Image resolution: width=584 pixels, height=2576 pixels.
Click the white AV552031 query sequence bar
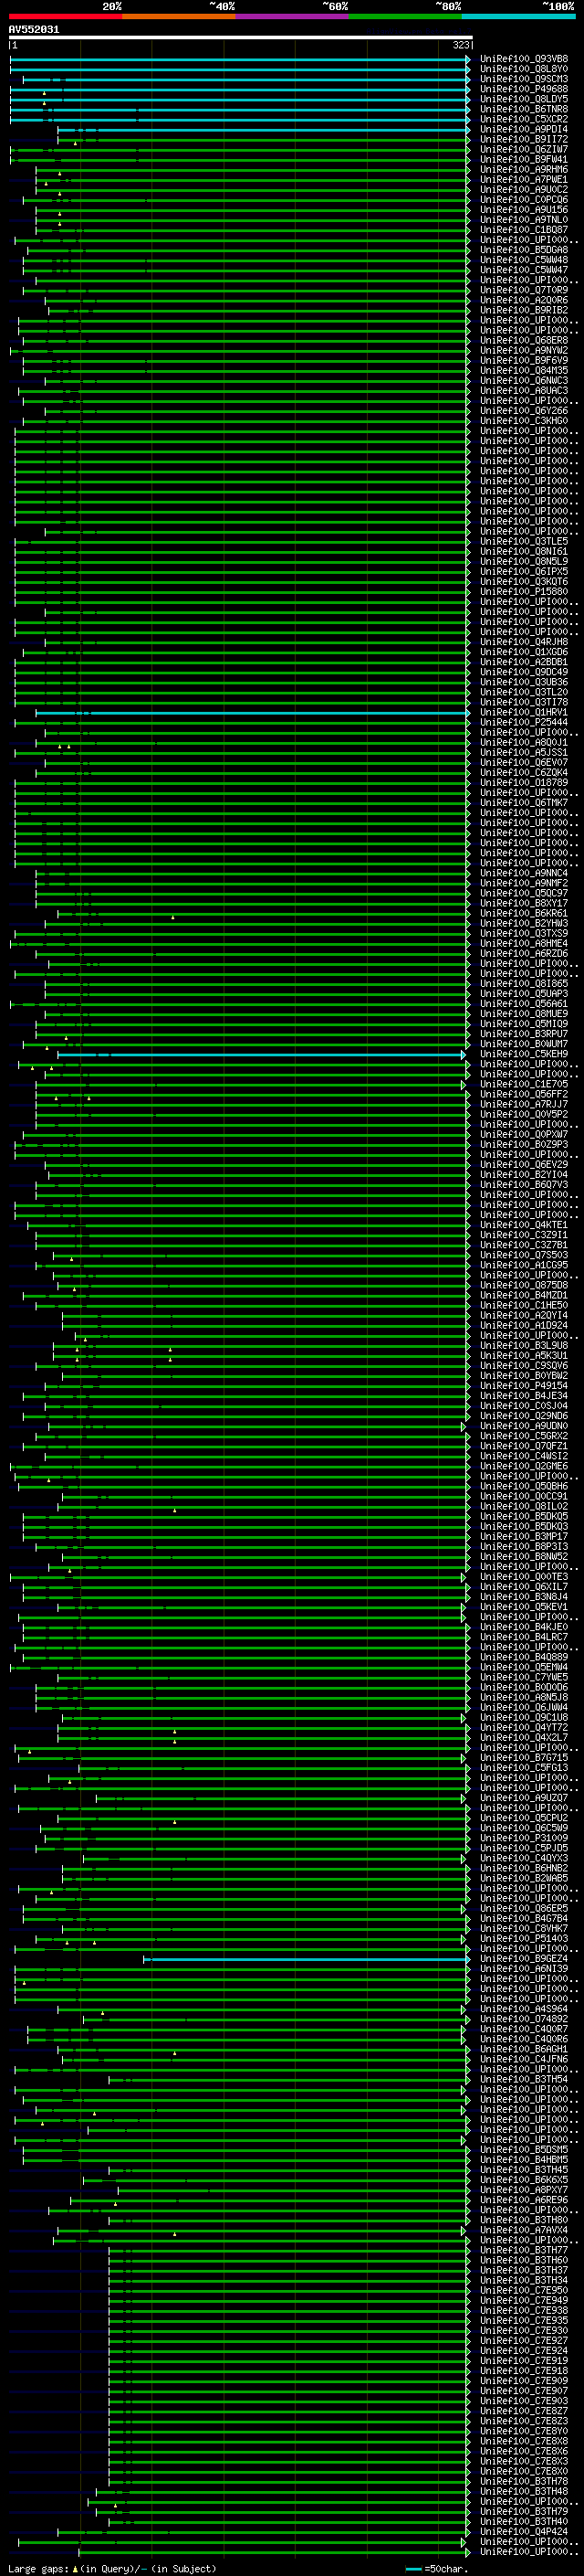pos(240,38)
